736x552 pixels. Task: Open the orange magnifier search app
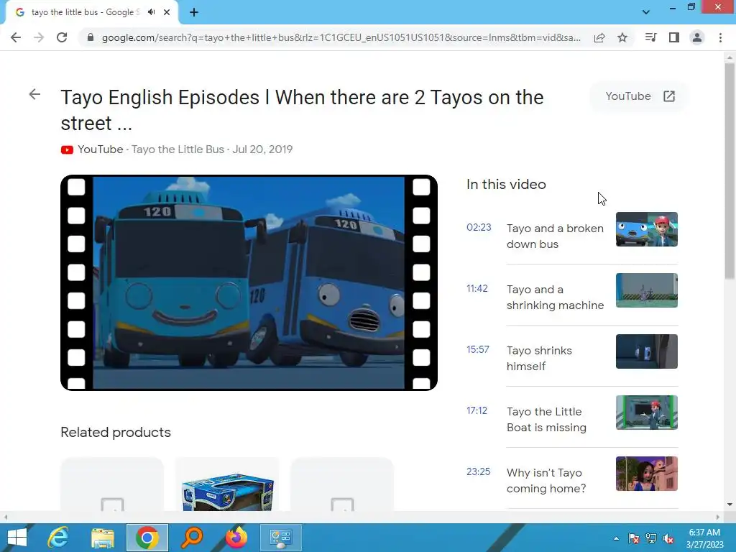[x=192, y=538]
